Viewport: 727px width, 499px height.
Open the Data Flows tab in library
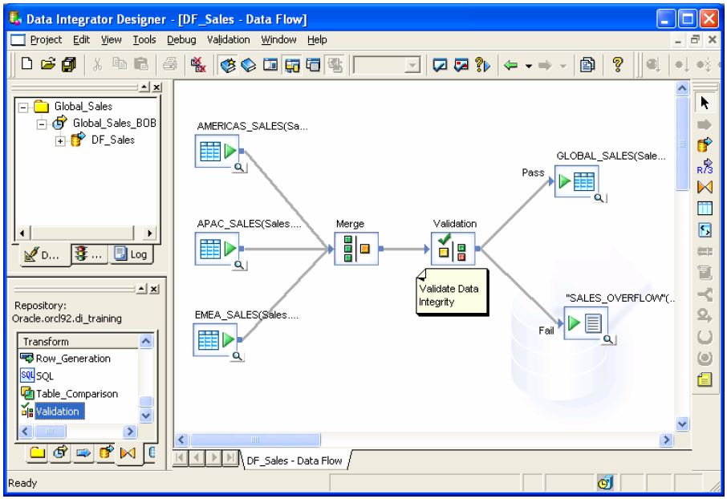[x=106, y=452]
